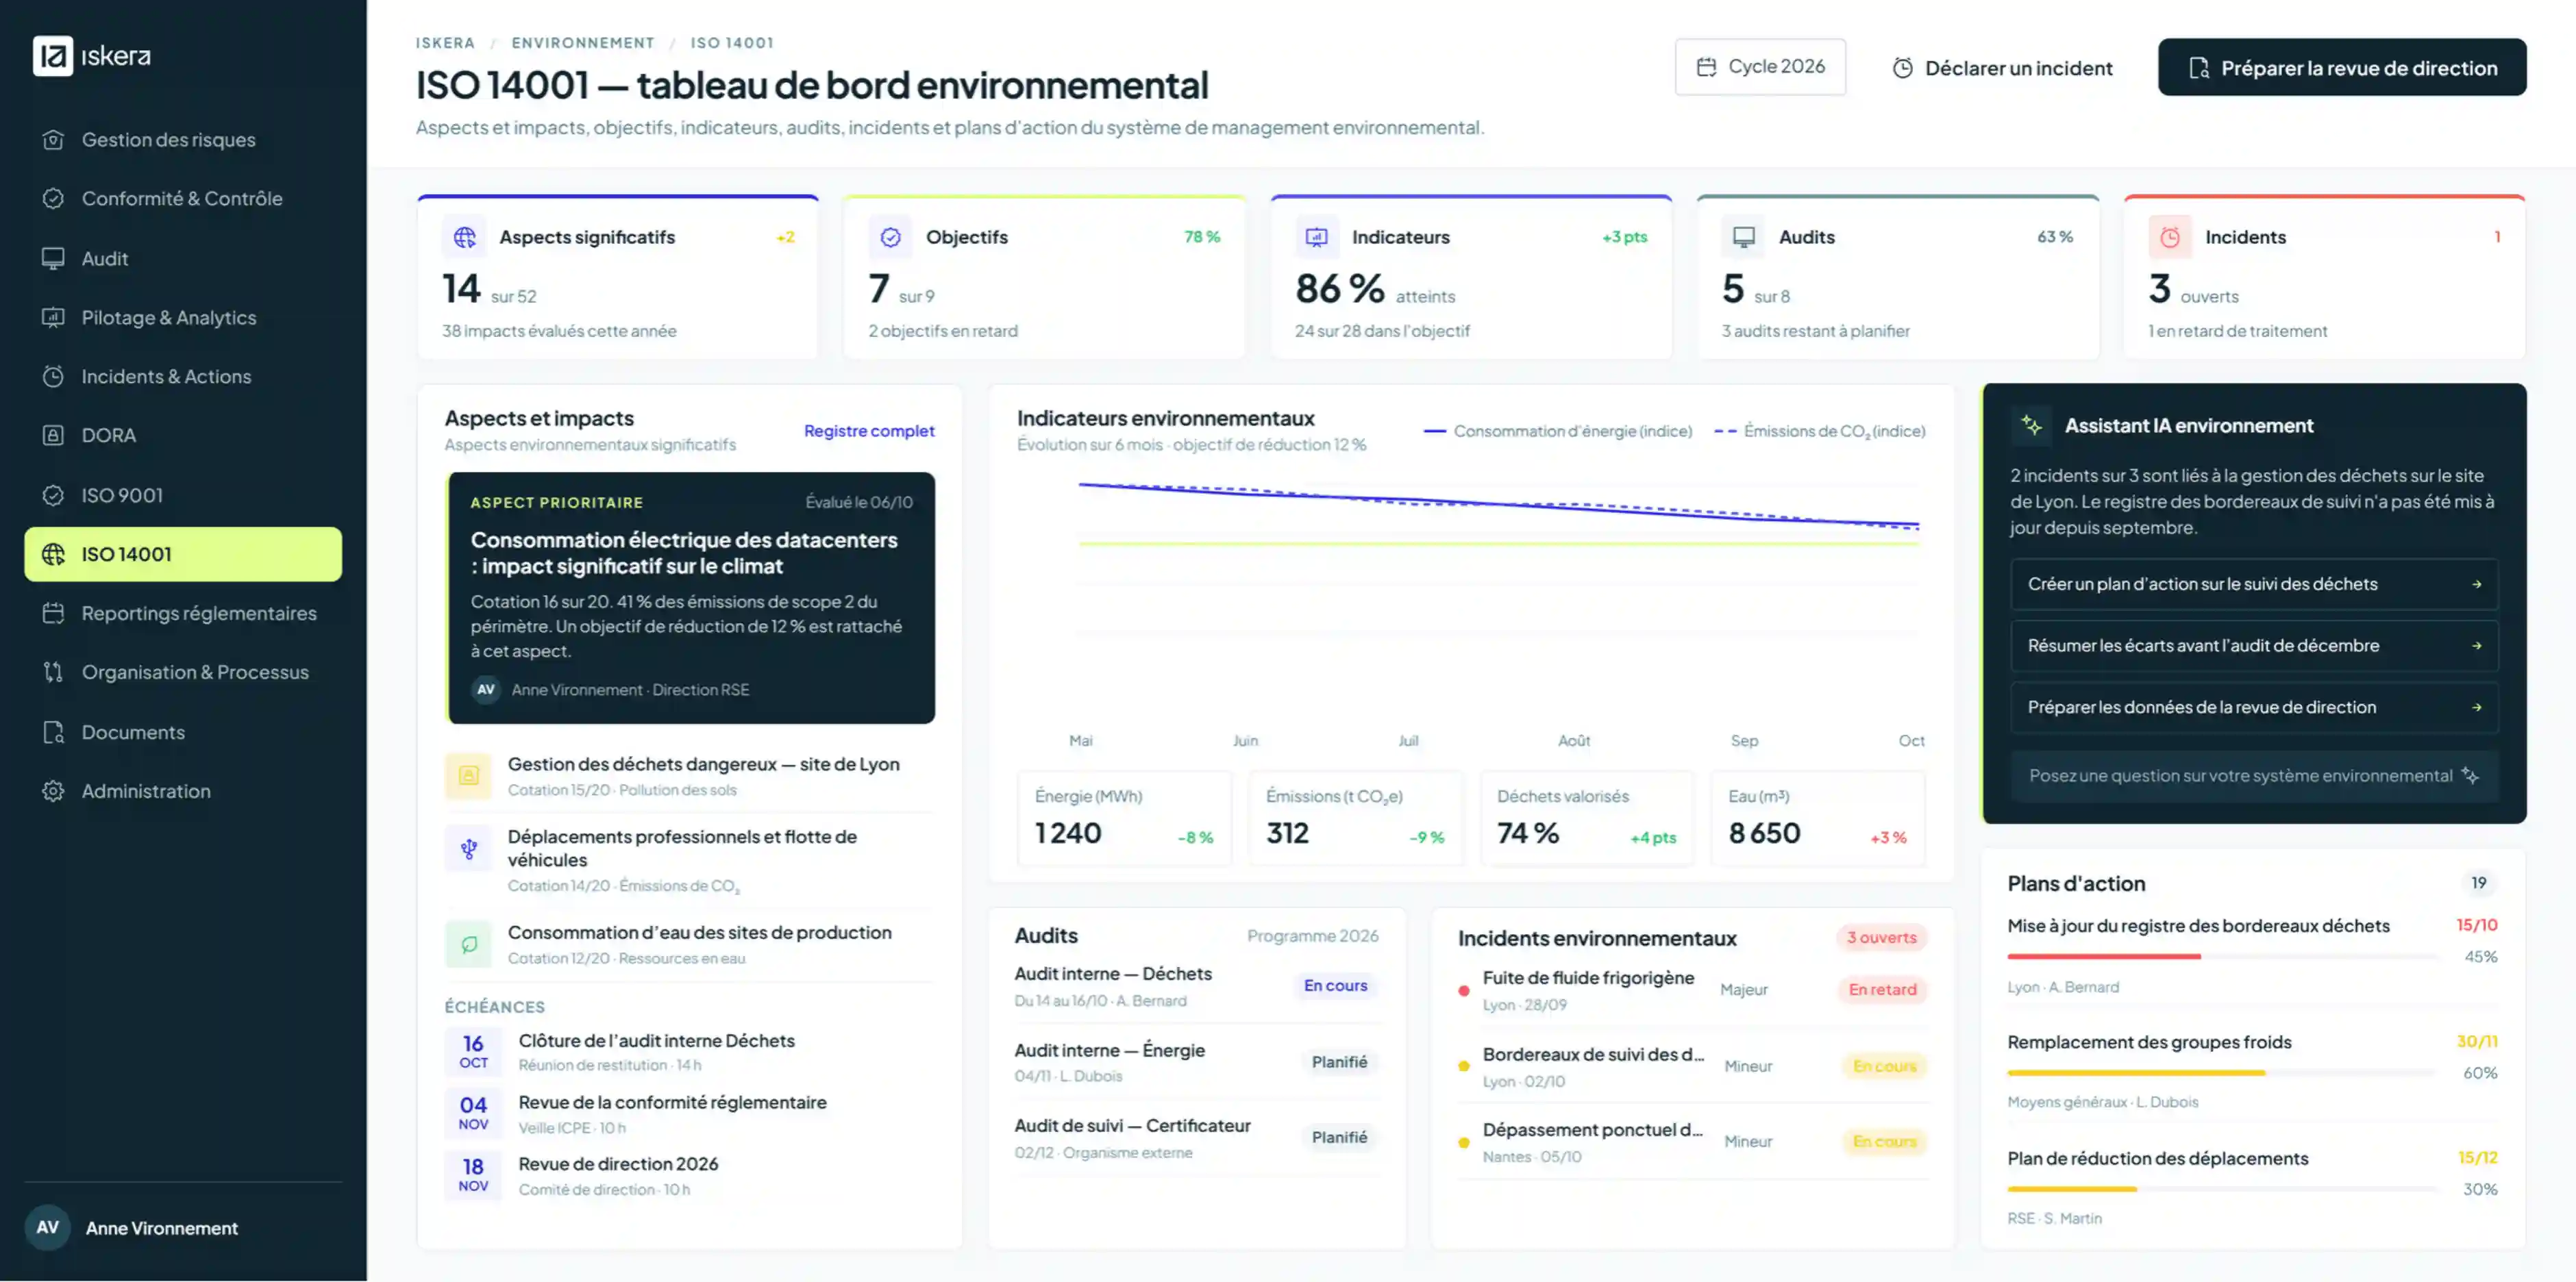This screenshot has height=1282, width=2576.
Task: Click the yellow dangerous waste icon
Action: 468,775
